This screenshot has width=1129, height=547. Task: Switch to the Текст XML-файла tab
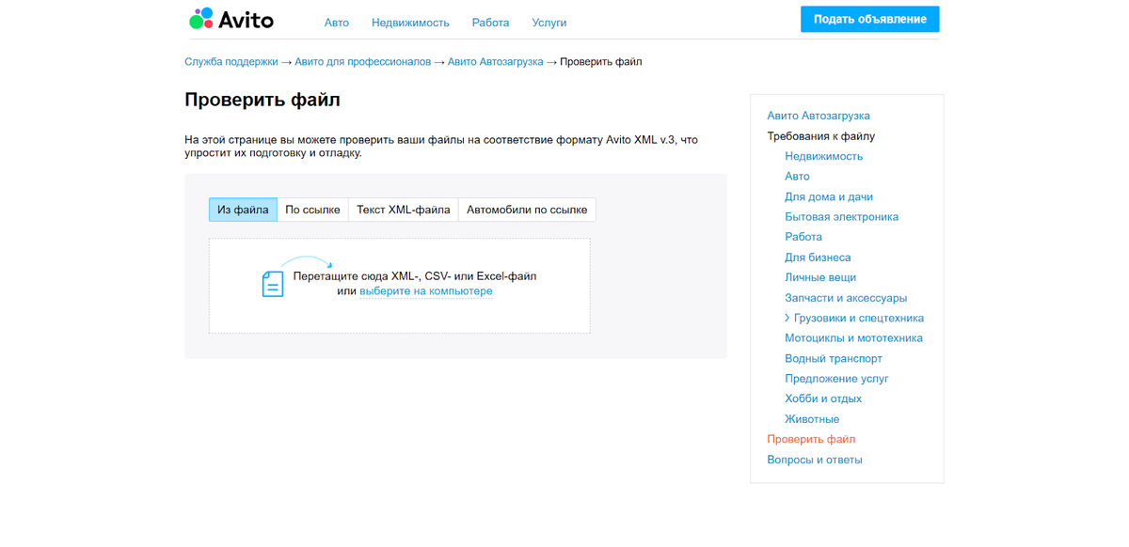(x=404, y=210)
